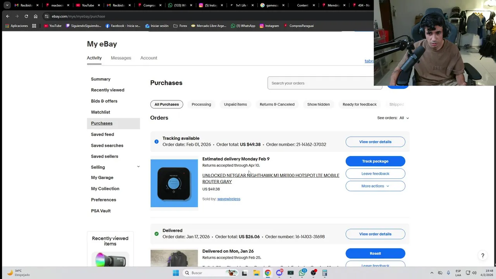The width and height of the screenshot is (496, 279).
Task: Open PSA Vault in the sidebar
Action: click(x=101, y=211)
